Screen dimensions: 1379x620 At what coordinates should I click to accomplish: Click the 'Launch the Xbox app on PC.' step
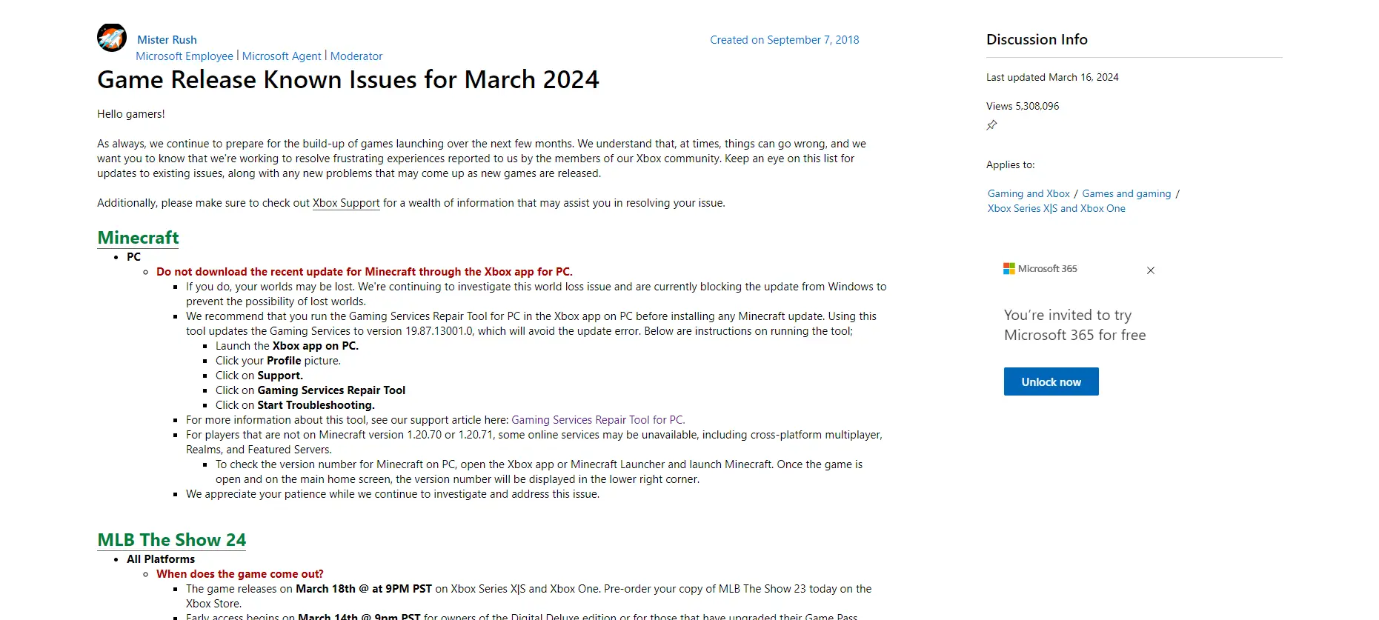point(287,346)
